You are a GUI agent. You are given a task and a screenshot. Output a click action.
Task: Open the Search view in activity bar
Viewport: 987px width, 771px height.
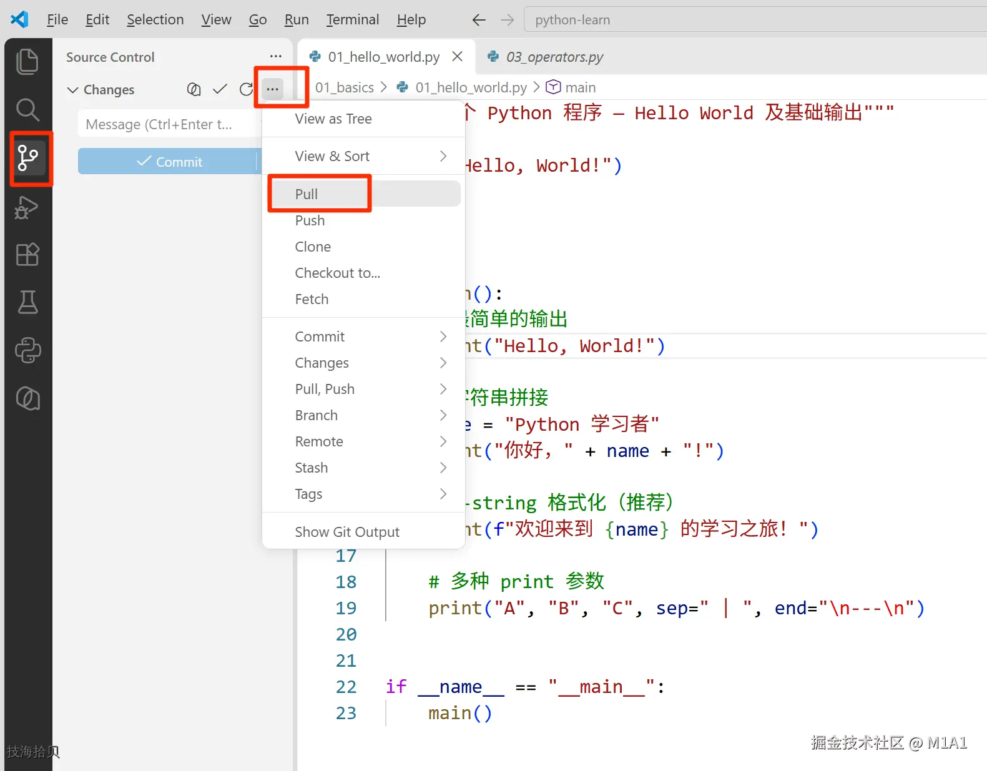(x=27, y=109)
